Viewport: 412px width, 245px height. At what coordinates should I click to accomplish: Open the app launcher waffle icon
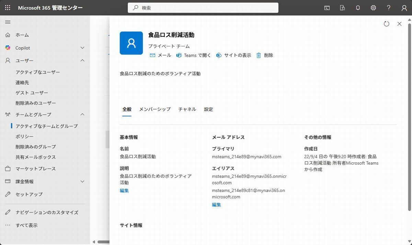pos(8,8)
